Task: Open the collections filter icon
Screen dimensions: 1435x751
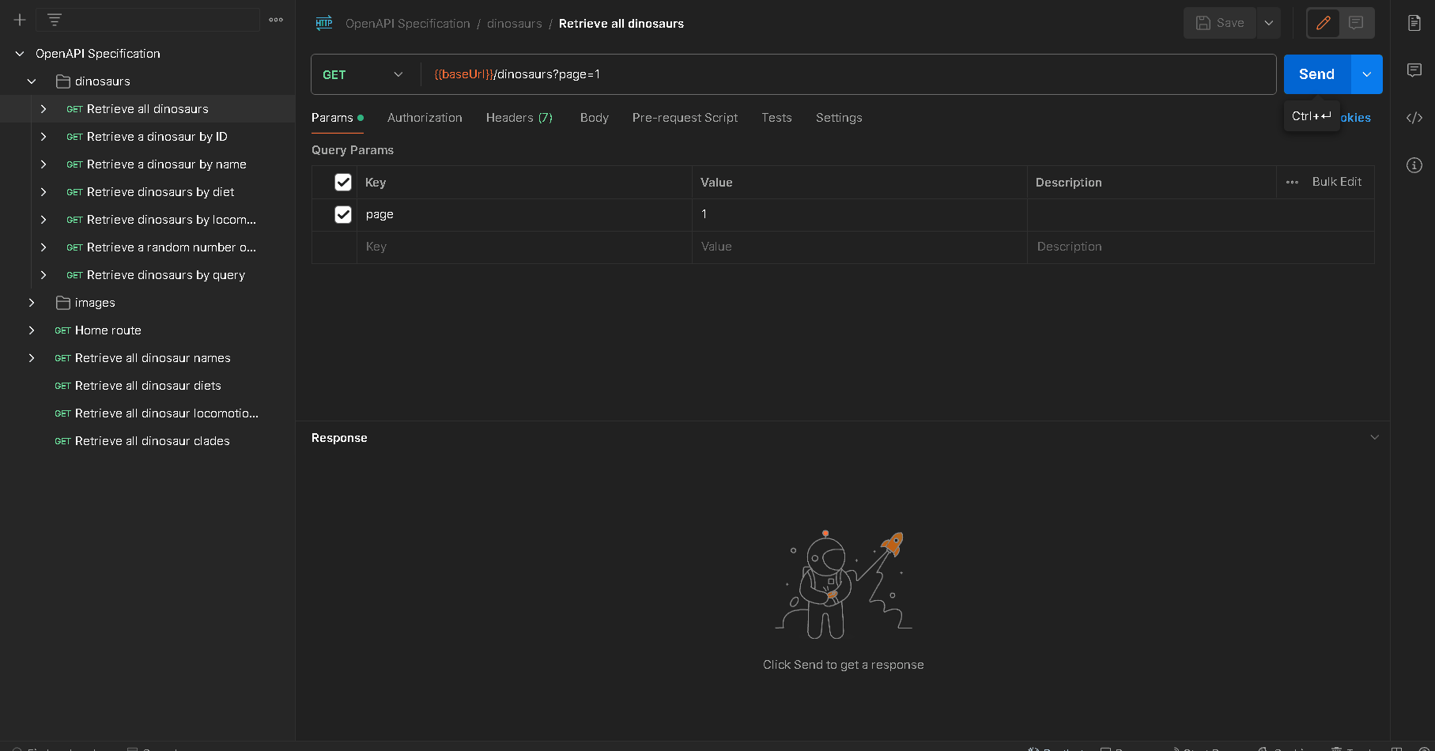Action: (55, 20)
